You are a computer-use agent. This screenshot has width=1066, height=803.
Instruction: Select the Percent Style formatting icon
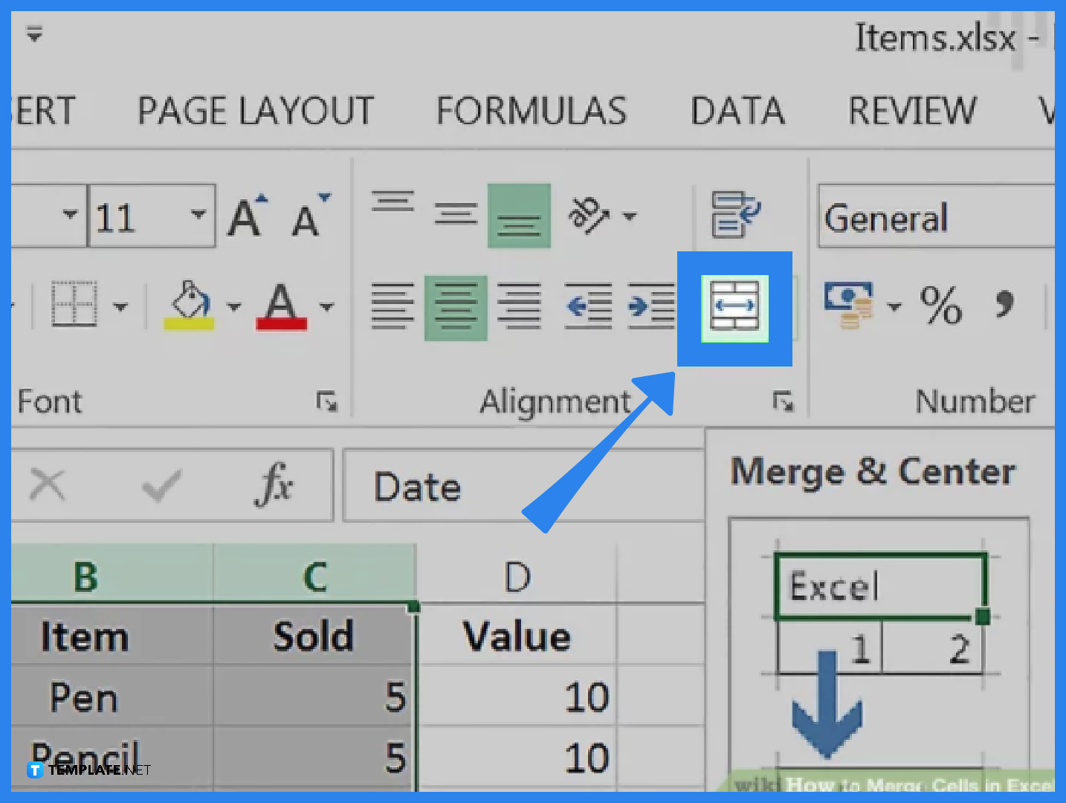pos(940,305)
